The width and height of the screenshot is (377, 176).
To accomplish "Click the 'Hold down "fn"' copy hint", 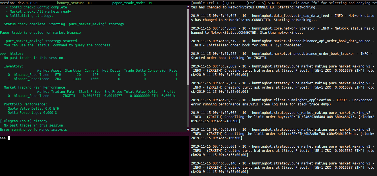I will tap(334, 3).
